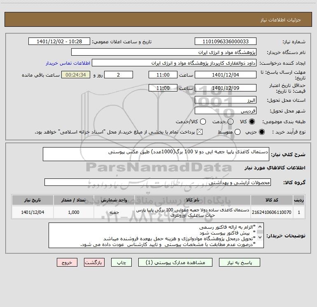Image resolution: width=317 pixels, height=307 pixels.
Task: Select the خدمت radio button
Action: tap(231, 122)
